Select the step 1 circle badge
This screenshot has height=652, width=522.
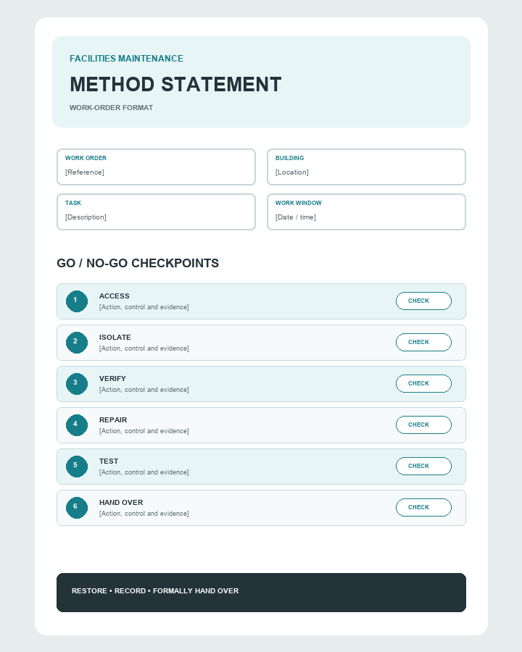pyautogui.click(x=77, y=301)
